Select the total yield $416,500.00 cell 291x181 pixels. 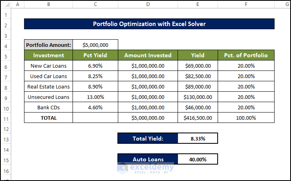[x=198, y=118]
